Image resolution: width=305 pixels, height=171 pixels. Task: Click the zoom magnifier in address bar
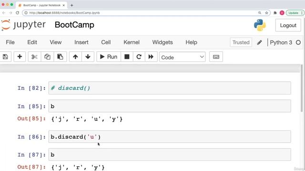260,13
